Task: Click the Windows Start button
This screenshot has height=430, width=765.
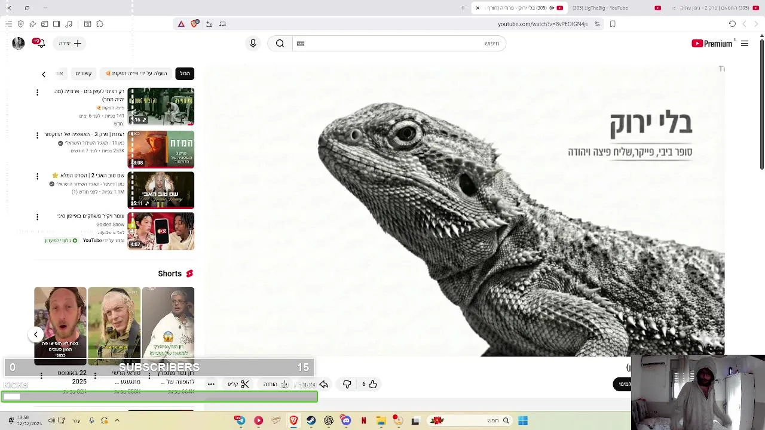Action: pyautogui.click(x=523, y=420)
